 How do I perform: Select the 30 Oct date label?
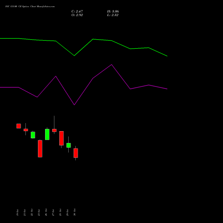tap(74, 212)
